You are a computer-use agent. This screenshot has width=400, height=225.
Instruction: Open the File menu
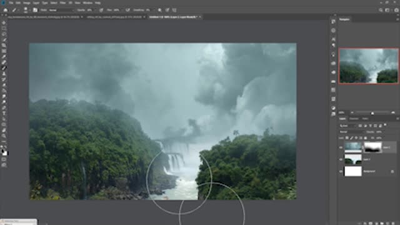click(x=11, y=2)
